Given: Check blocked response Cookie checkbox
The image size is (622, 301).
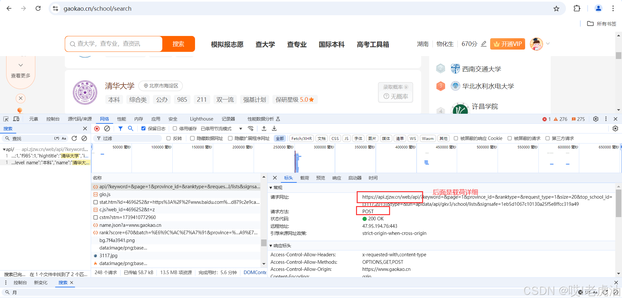Looking at the screenshot, I should click(x=456, y=138).
